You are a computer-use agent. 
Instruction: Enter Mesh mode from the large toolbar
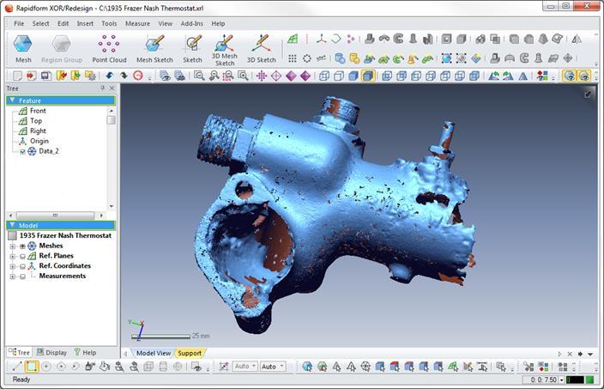click(23, 49)
